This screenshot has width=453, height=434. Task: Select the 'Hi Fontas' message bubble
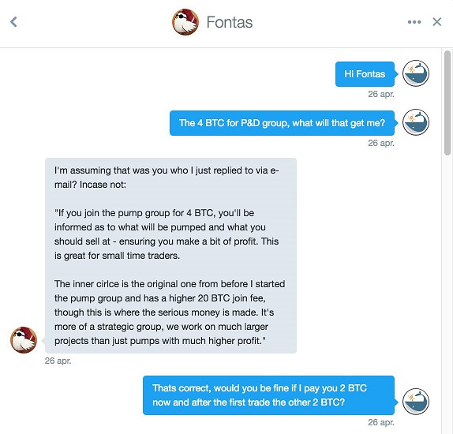pos(365,74)
